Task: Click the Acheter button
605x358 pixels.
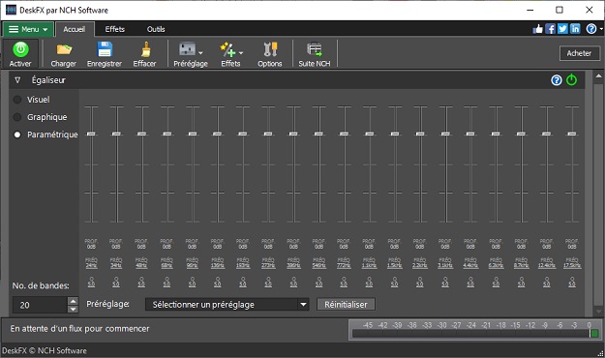Action: (579, 53)
